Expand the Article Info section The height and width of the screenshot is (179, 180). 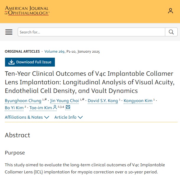pyautogui.click(x=68, y=117)
